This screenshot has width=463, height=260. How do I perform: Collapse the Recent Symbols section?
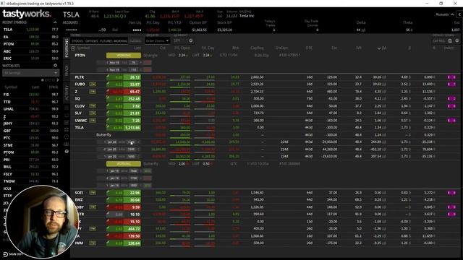tap(55, 22)
